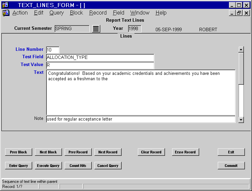Viewport: 252px width, 191px height.
Task: Click the scrollbar up arrow in Lines
Action: pos(241,50)
